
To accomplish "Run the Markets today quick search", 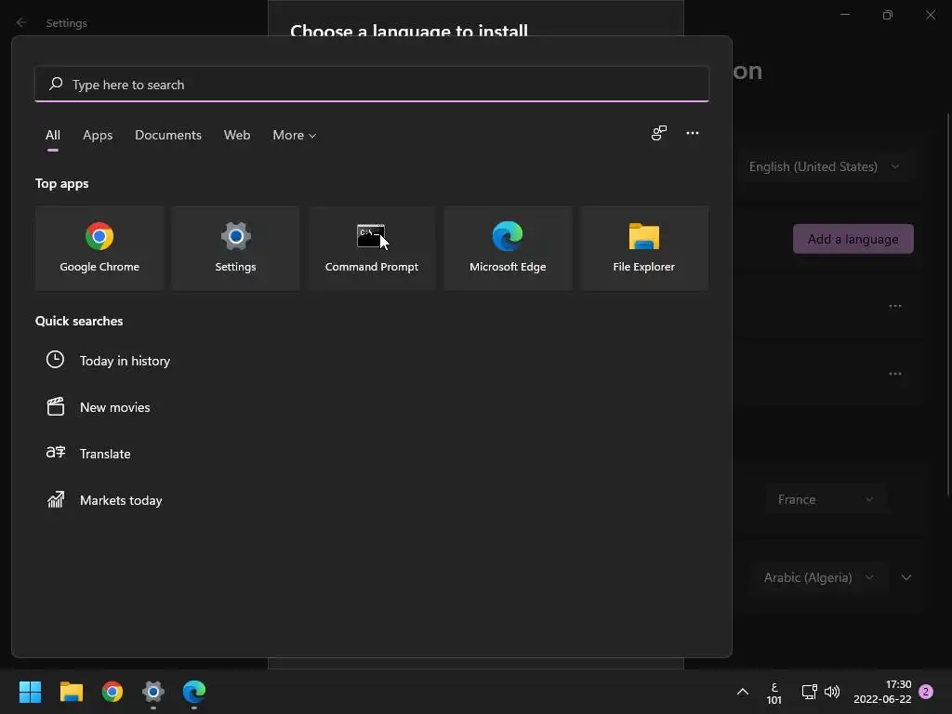I will pyautogui.click(x=121, y=500).
